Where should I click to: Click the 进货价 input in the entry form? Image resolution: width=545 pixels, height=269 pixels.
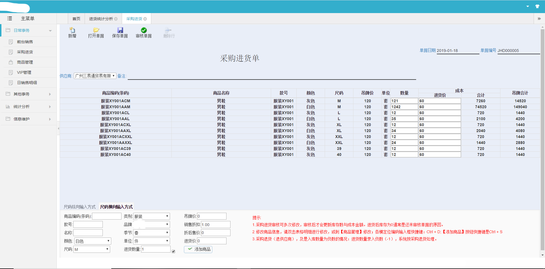pos(212,241)
